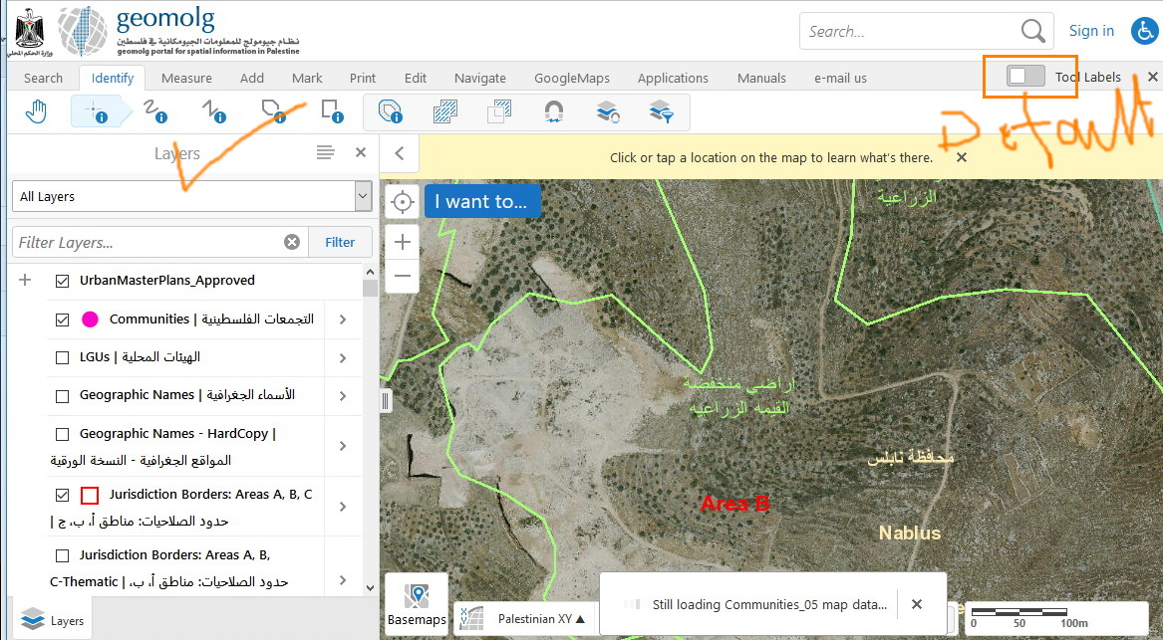Click the red Jurisdiction Borders square swatch

point(90,495)
